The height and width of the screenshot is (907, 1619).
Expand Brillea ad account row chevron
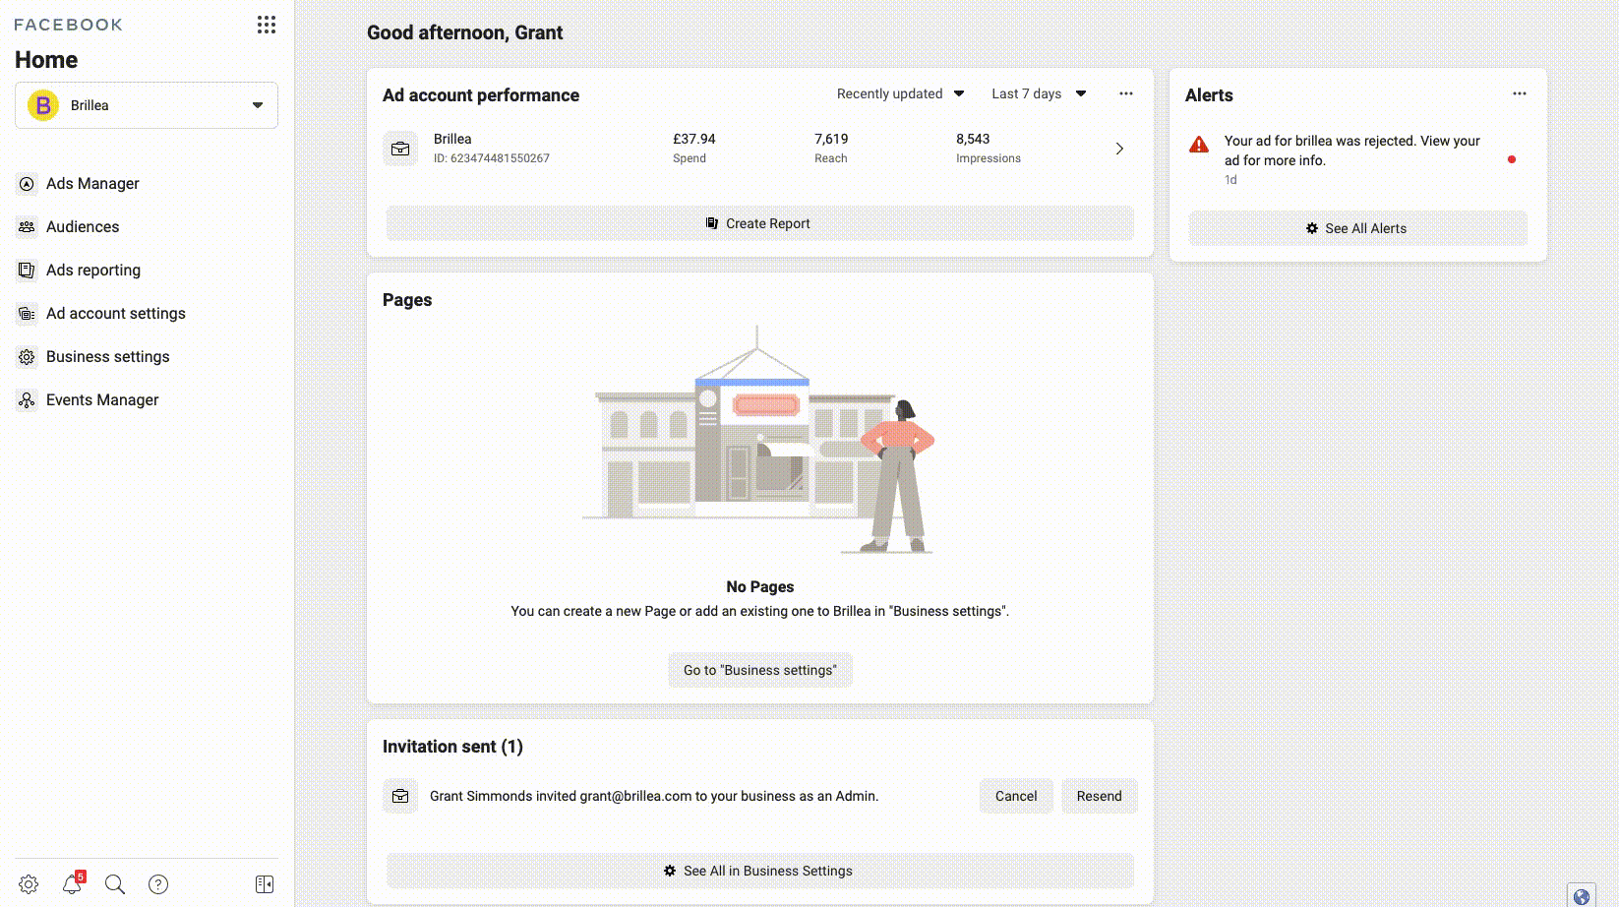click(x=1119, y=149)
